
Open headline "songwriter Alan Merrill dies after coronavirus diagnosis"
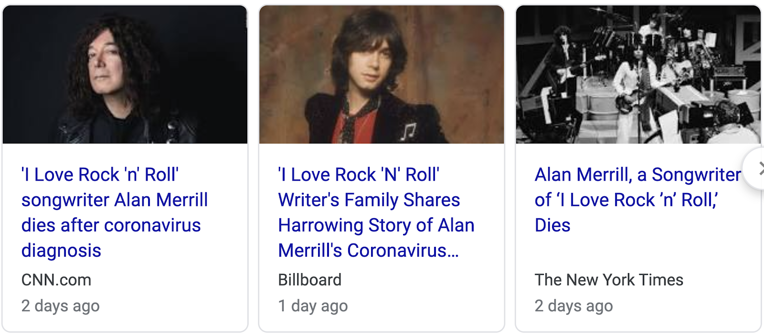[115, 213]
